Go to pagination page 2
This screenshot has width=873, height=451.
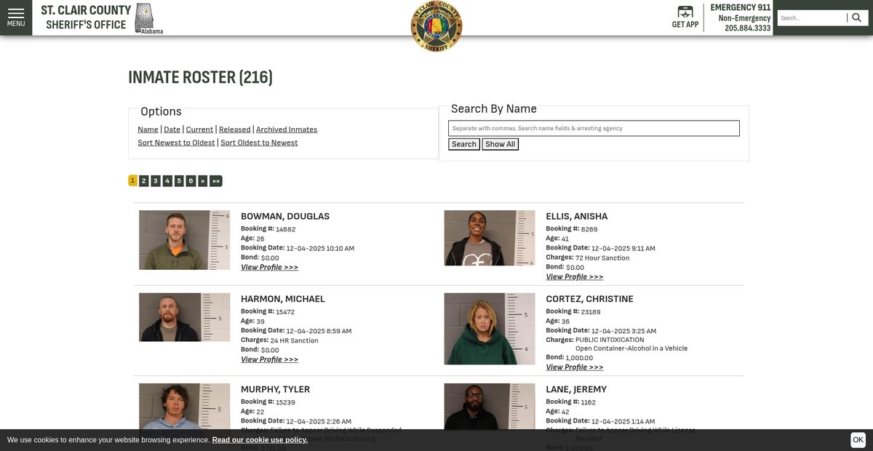pyautogui.click(x=144, y=180)
